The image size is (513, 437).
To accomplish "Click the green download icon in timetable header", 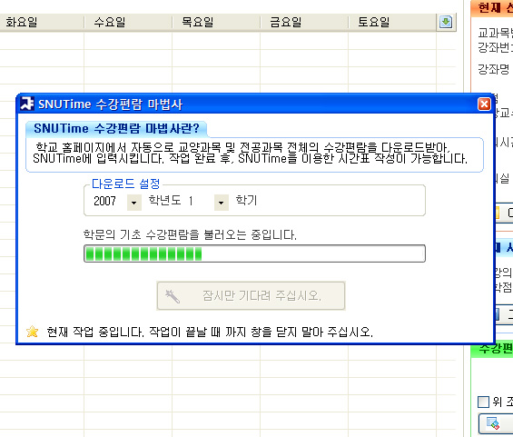I will (x=446, y=23).
